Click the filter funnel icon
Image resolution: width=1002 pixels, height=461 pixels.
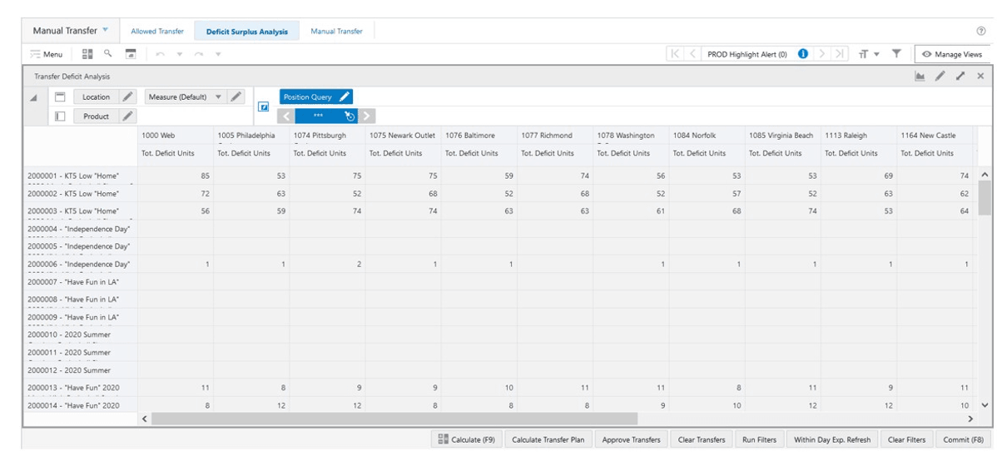click(x=896, y=53)
